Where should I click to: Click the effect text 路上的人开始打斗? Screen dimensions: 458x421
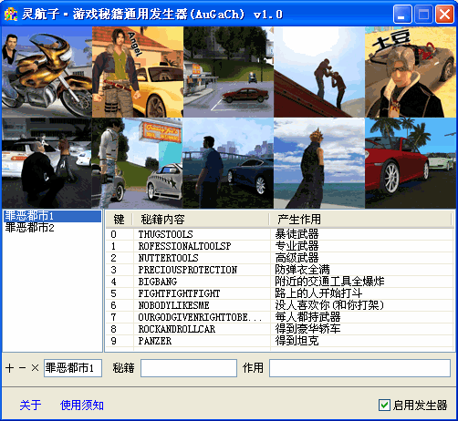[318, 293]
